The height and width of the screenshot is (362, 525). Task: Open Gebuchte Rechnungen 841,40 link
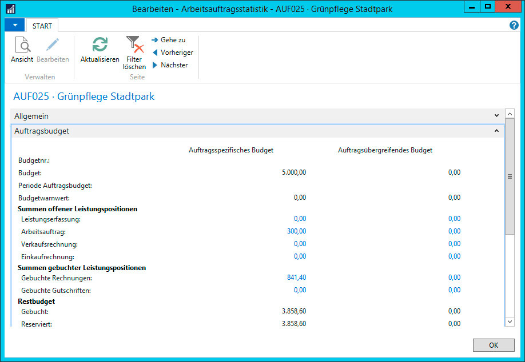296,277
